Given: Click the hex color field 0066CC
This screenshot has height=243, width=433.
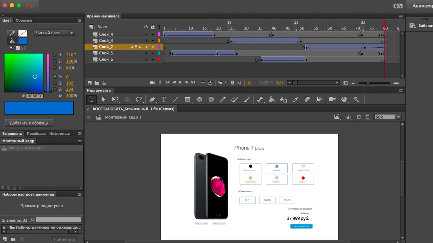Looking at the screenshot, I should pyautogui.click(x=35, y=96).
